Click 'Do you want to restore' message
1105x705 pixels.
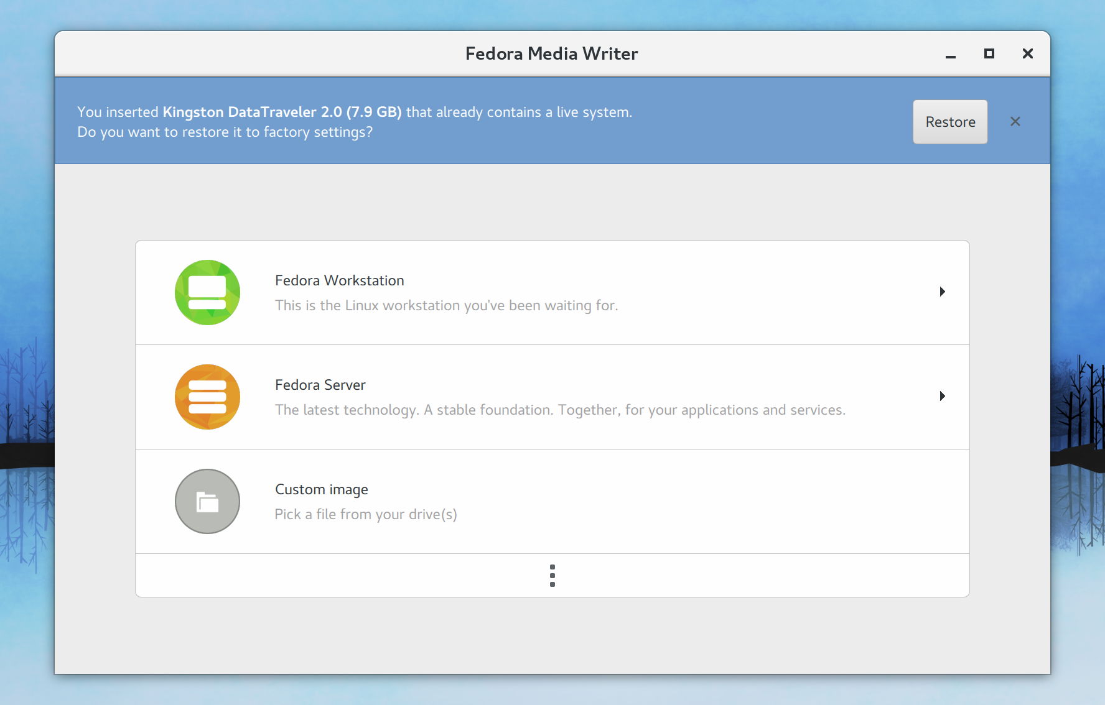tap(225, 132)
